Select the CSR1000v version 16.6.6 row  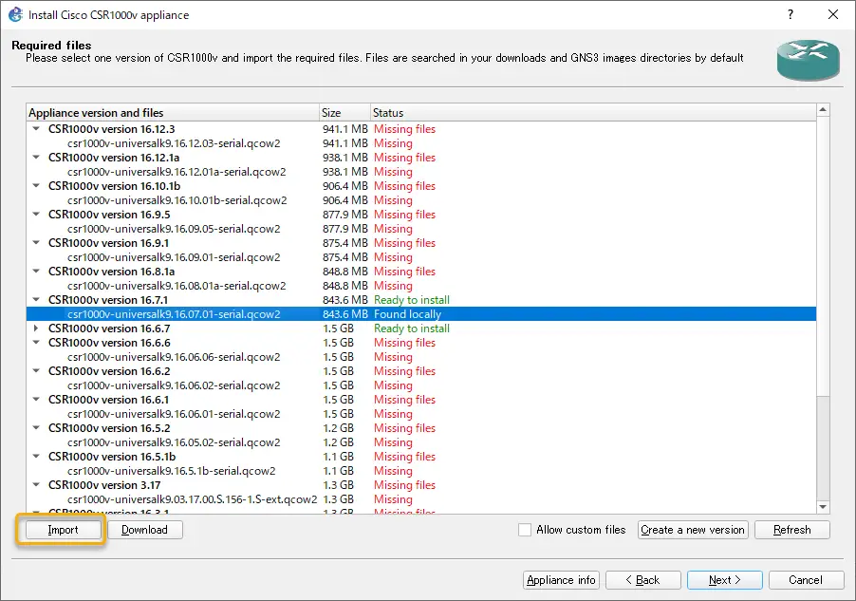tap(421, 343)
